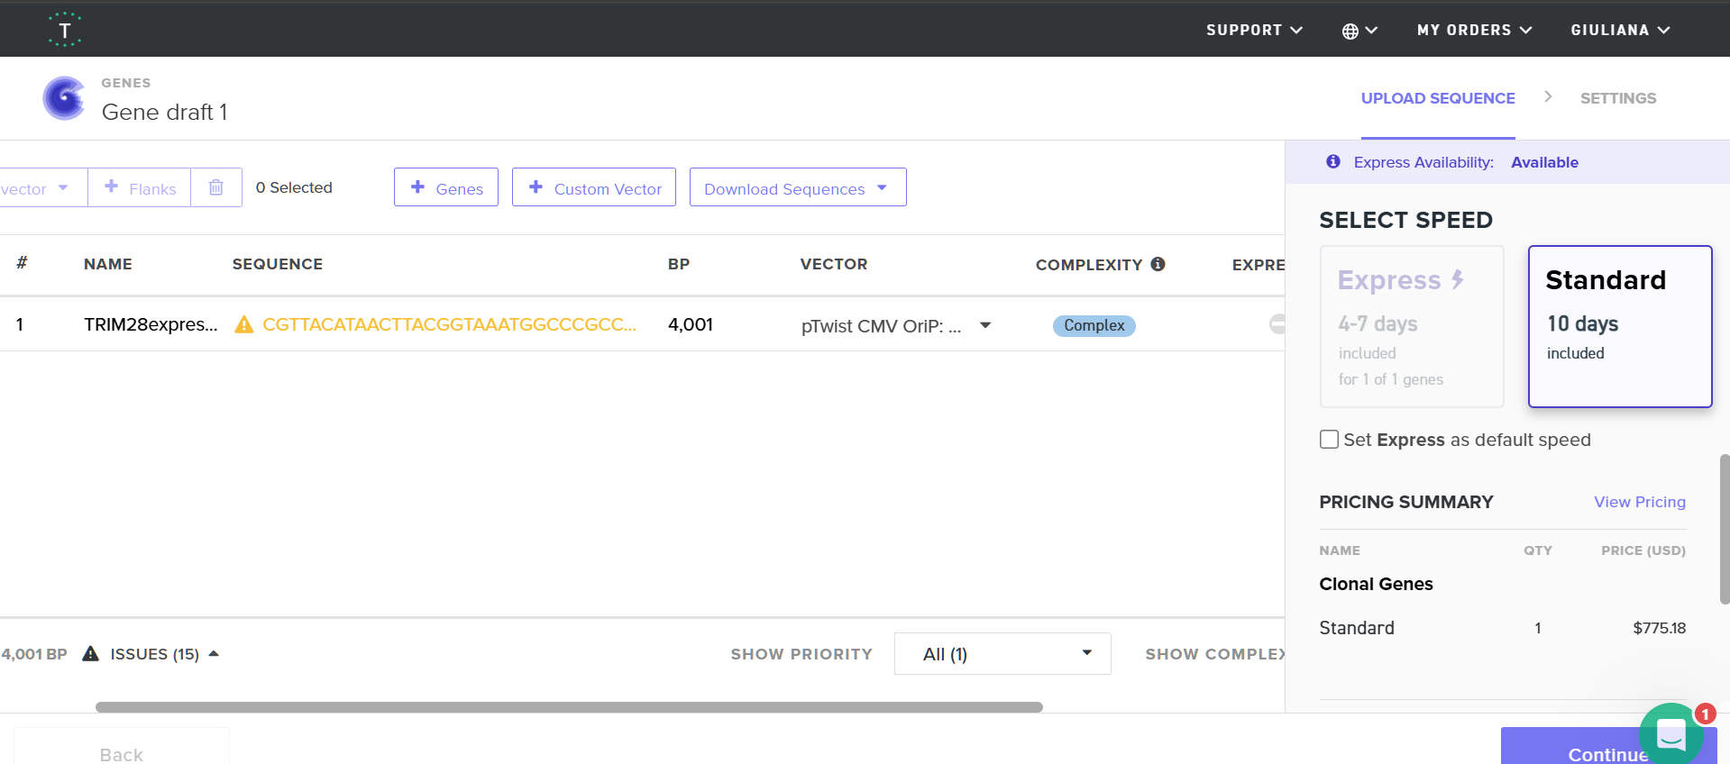
Task: Enable Set Express as default speed
Action: point(1329,440)
